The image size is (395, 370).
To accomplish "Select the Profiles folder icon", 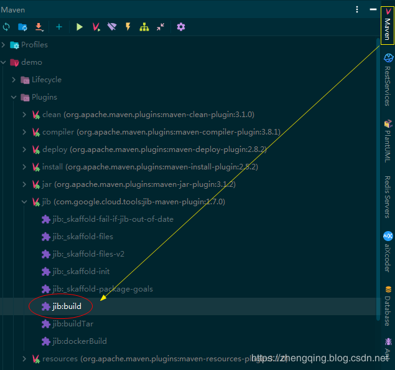I will click(14, 45).
